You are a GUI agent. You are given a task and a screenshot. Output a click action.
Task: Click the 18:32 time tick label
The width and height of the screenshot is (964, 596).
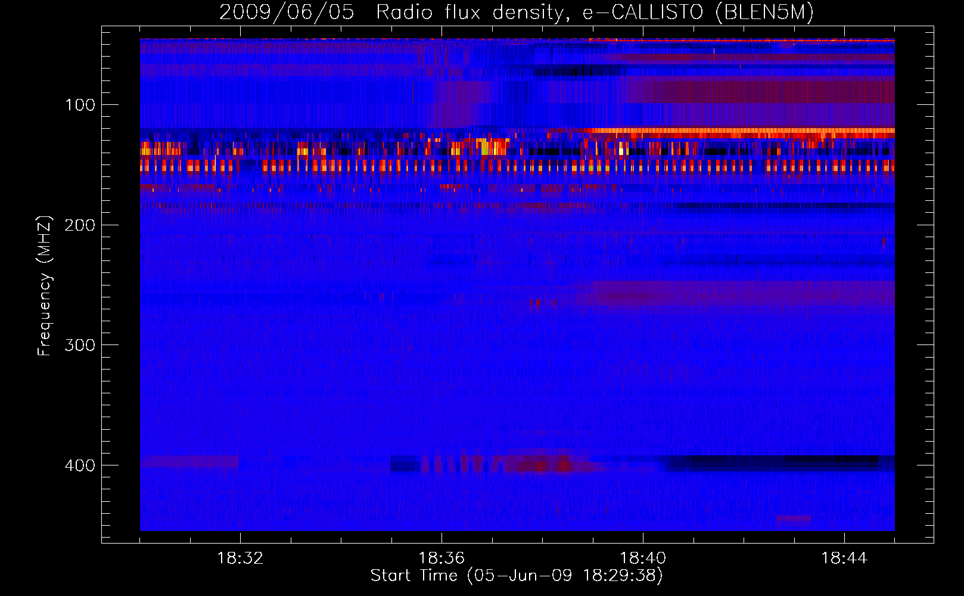coord(240,558)
